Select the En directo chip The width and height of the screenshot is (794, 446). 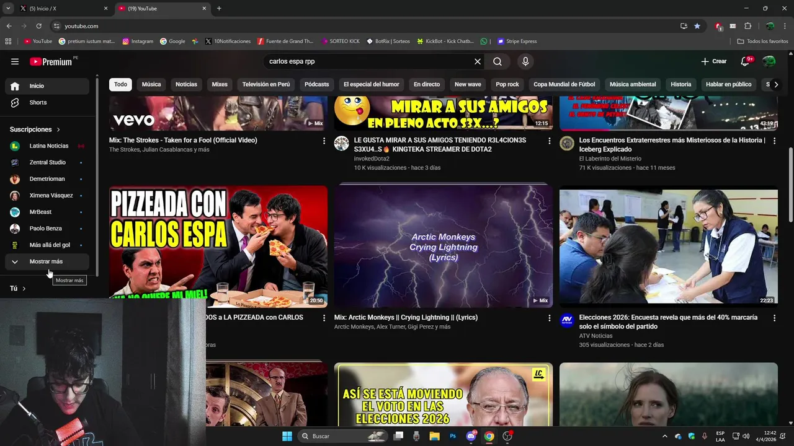coord(427,84)
